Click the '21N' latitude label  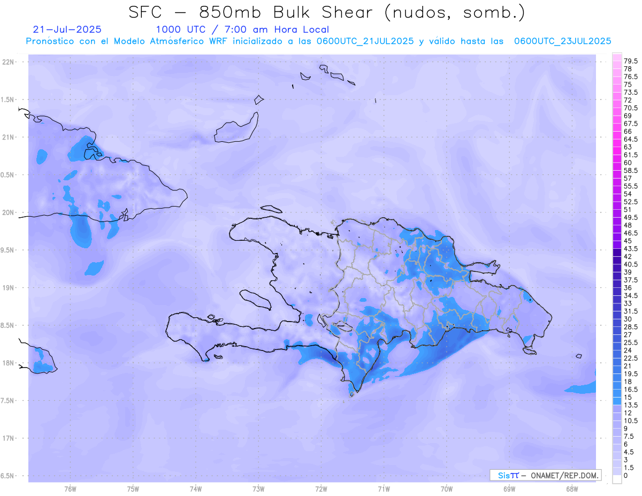click(x=9, y=138)
